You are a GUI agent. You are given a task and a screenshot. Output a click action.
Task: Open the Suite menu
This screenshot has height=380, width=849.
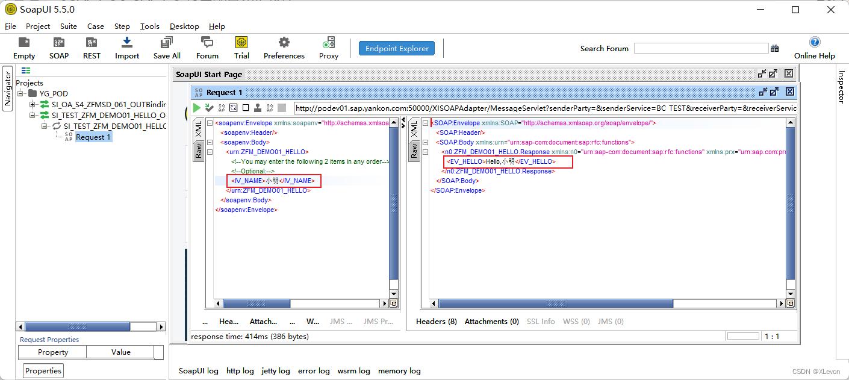coord(69,26)
